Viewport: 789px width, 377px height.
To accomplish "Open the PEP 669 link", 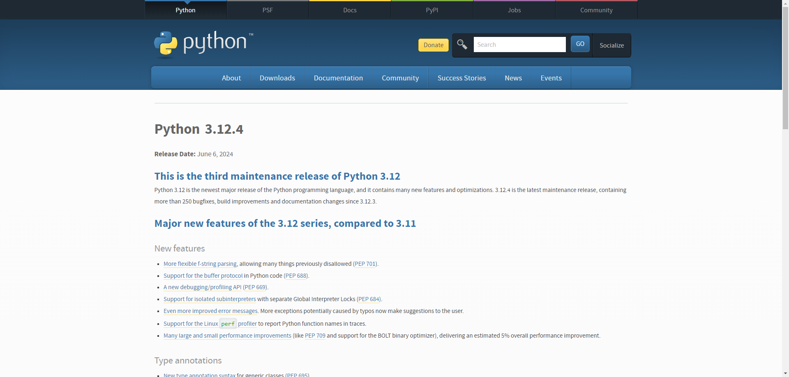I will pyautogui.click(x=256, y=287).
